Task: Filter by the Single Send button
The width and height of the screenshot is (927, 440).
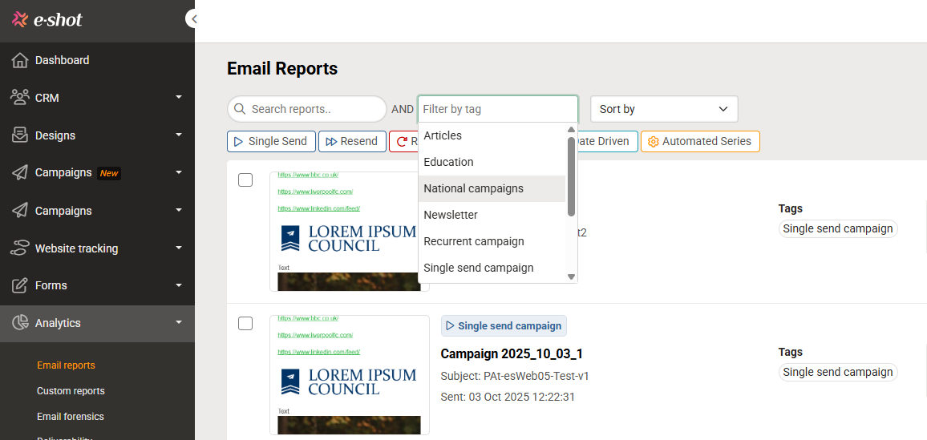Action: click(271, 142)
